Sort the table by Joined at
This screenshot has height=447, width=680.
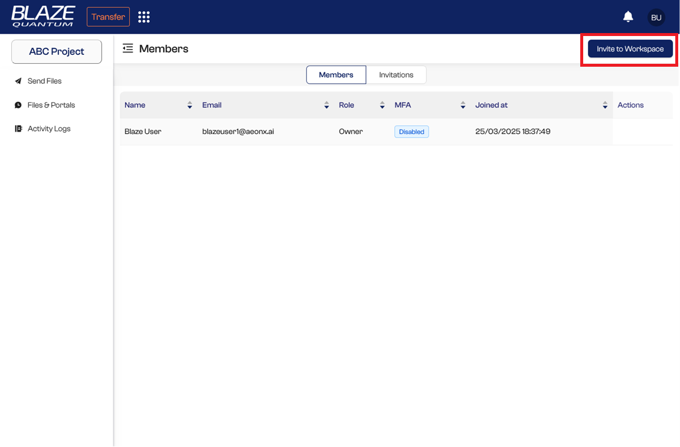tap(605, 105)
